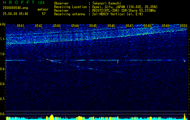Click the yellow intensity peak near 0550 at bottom

point(185,116)
